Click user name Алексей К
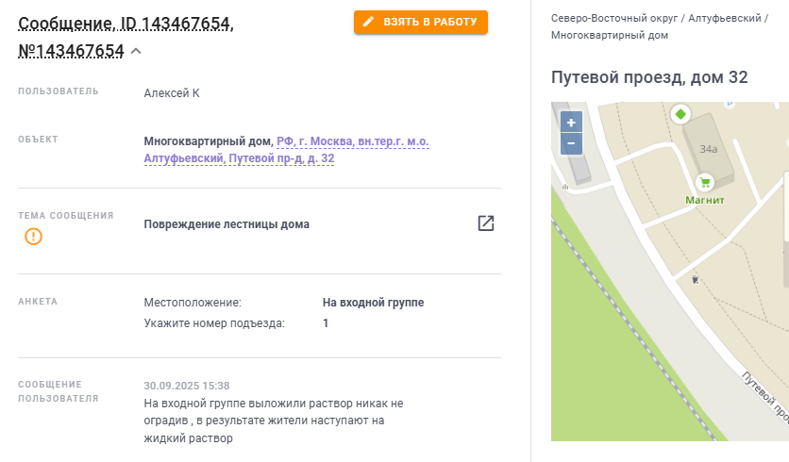 click(172, 92)
